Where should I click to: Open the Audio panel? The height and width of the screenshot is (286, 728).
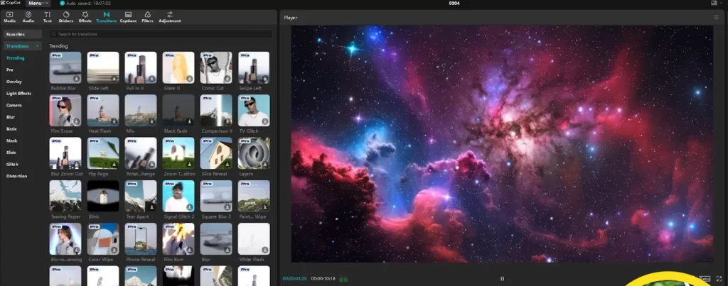click(28, 16)
